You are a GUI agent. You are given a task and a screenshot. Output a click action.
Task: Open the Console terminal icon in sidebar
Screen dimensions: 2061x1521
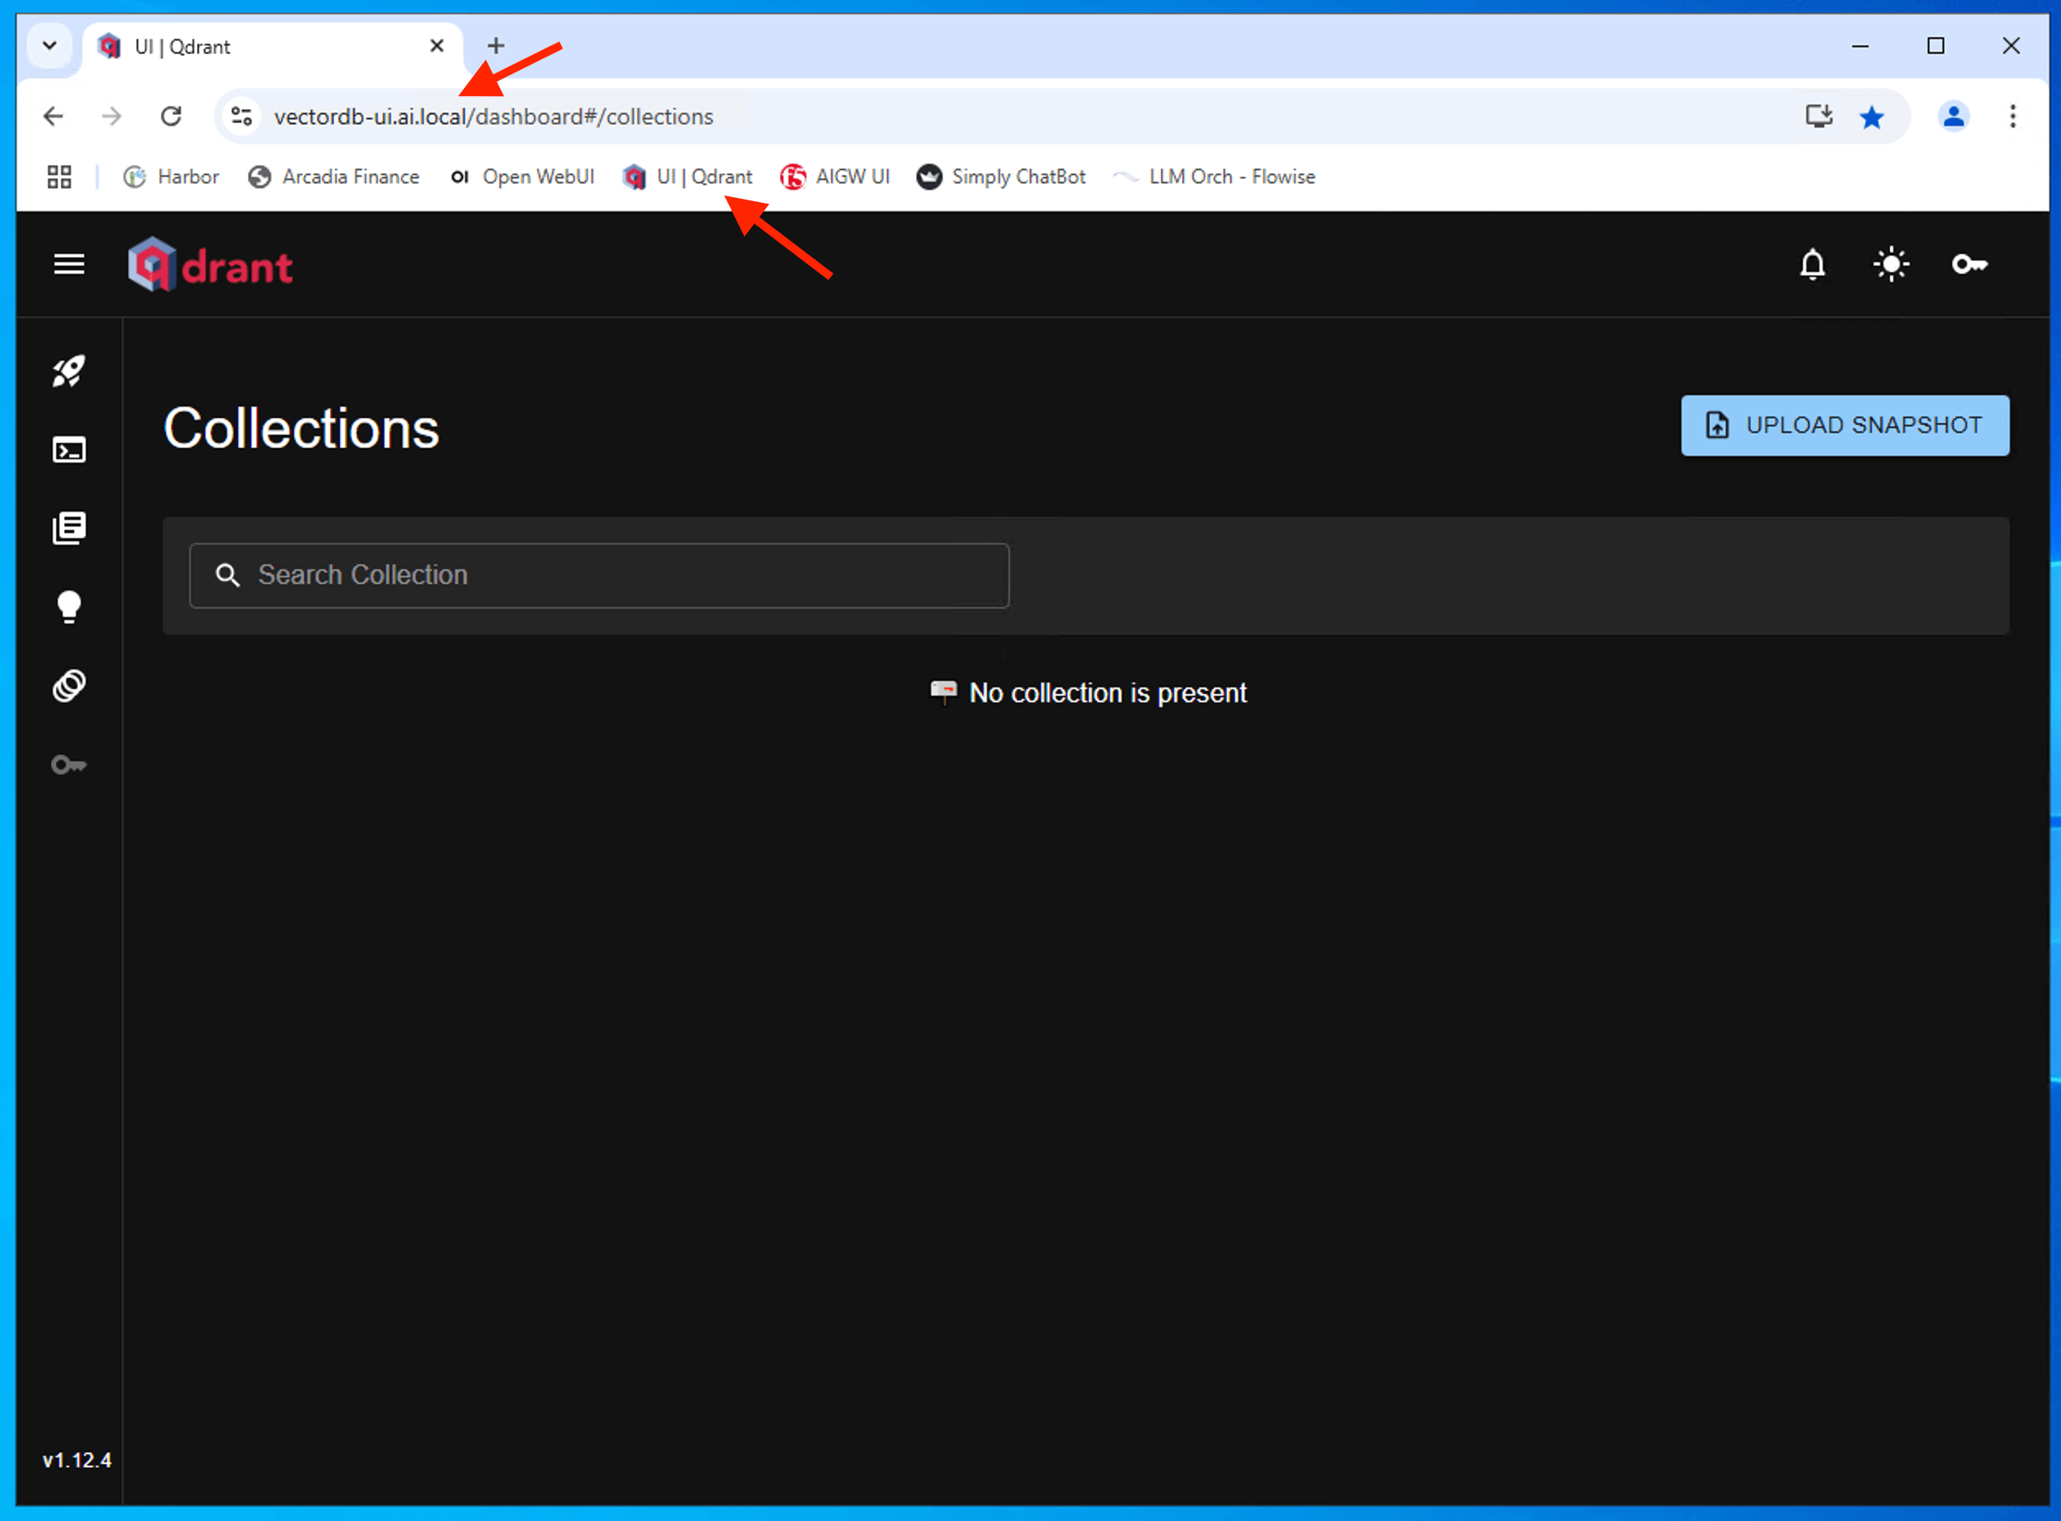[x=69, y=450]
